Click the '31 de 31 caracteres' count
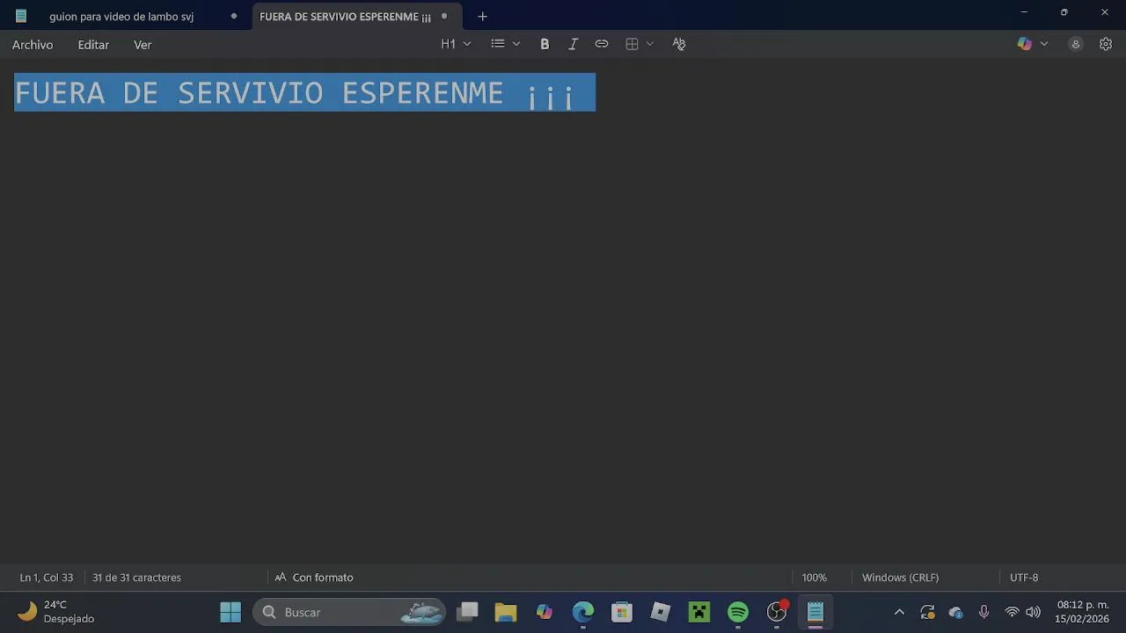The height and width of the screenshot is (633, 1126). click(x=136, y=578)
